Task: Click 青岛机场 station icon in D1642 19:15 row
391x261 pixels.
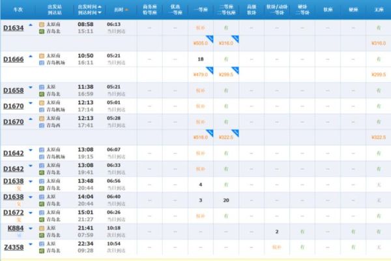Action: pyautogui.click(x=42, y=157)
